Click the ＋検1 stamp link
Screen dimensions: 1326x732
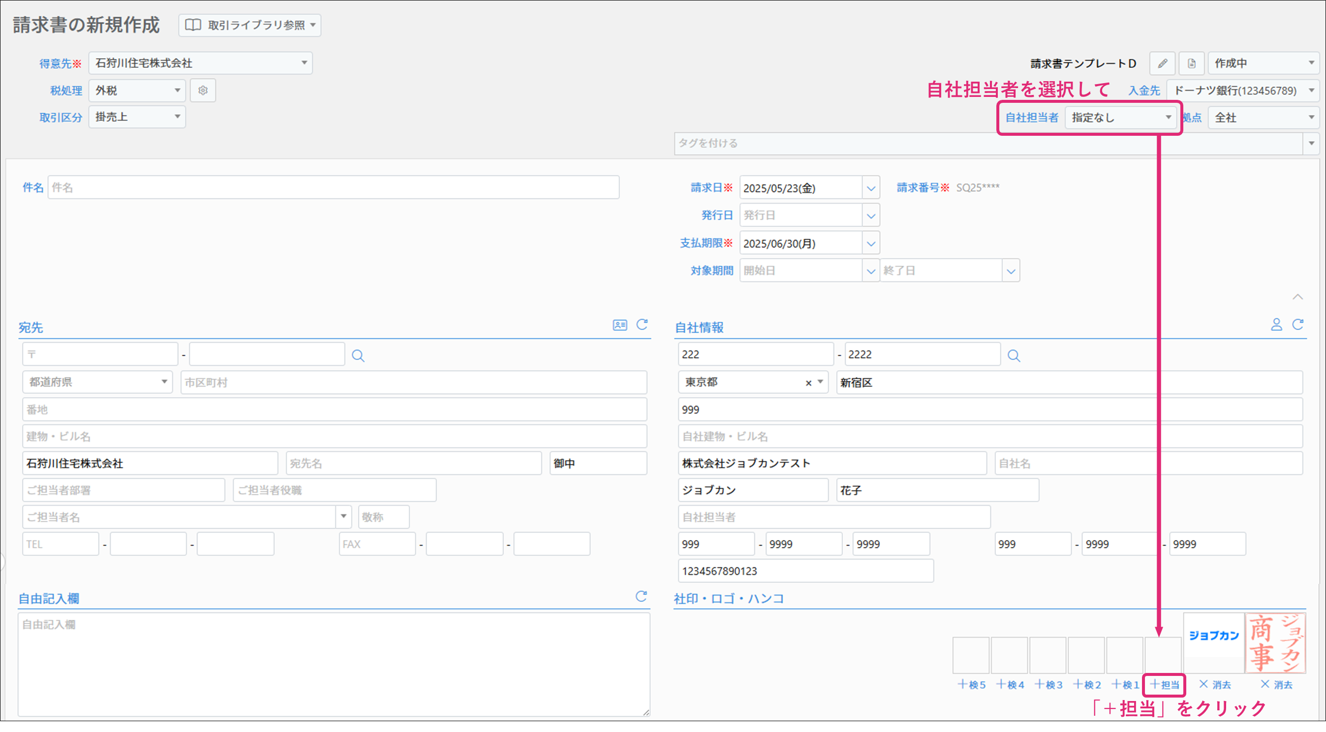point(1125,685)
